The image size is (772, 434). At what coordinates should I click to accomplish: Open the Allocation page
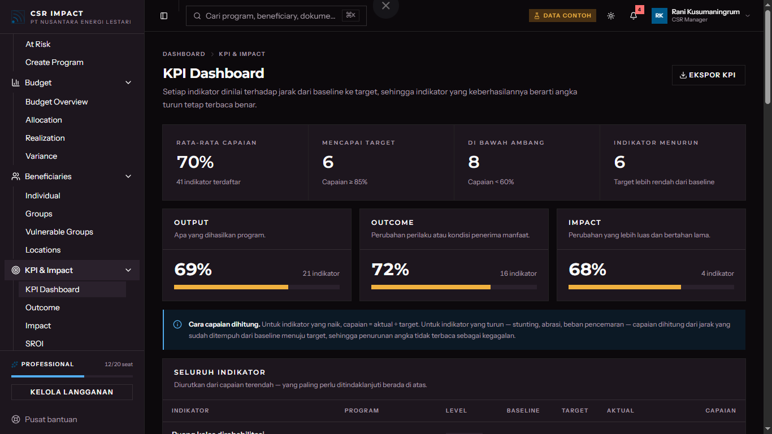click(x=44, y=120)
